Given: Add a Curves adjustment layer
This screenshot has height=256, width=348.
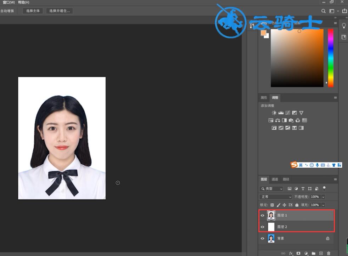Looking at the screenshot, I should coord(288,113).
